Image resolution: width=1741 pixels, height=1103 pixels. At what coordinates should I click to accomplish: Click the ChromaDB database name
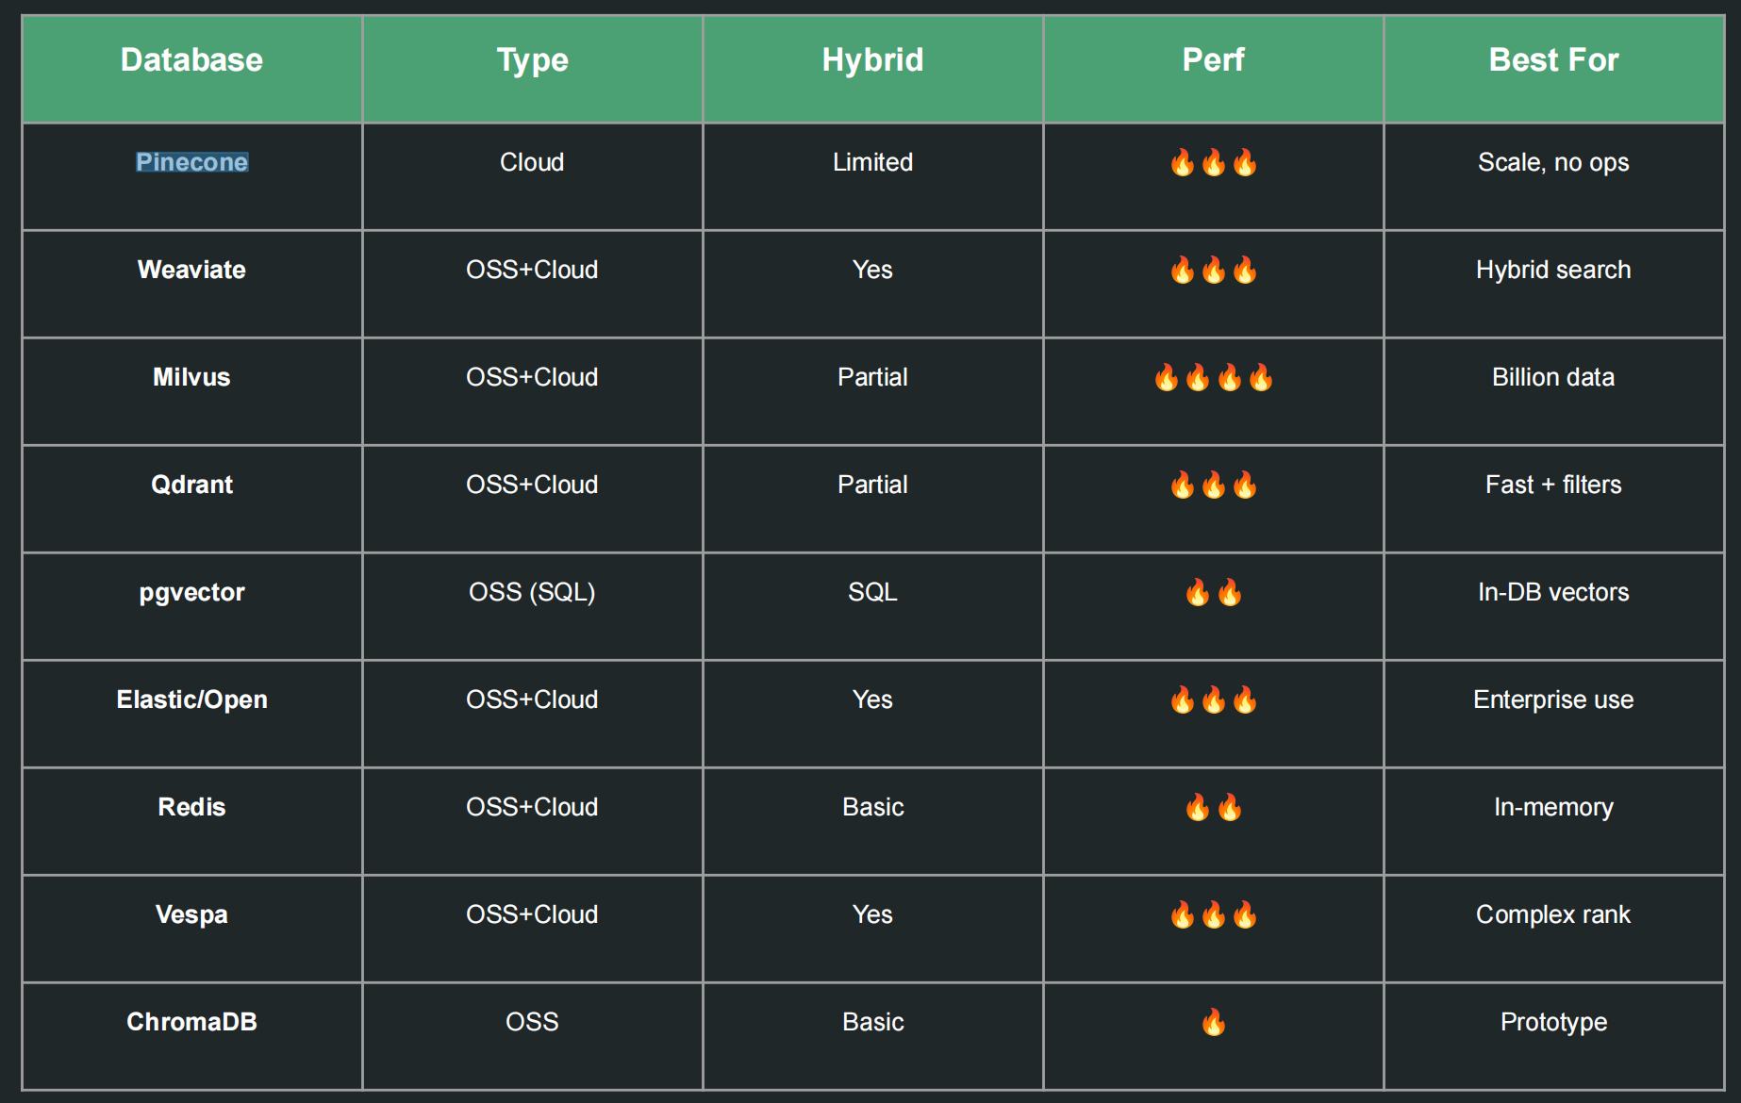[x=191, y=1022]
